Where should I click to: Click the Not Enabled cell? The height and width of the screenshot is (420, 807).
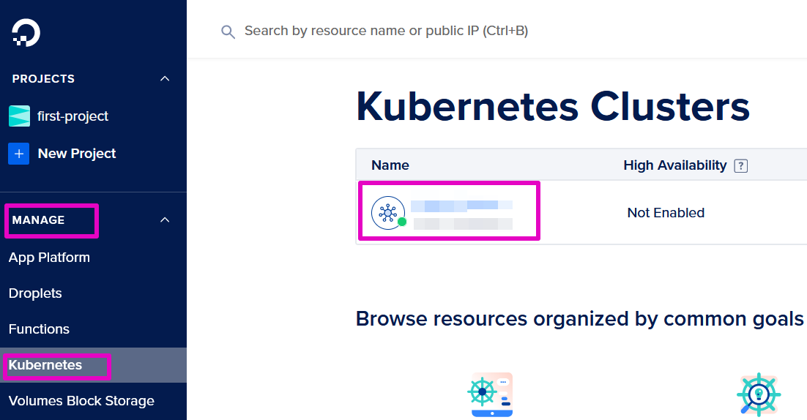666,213
